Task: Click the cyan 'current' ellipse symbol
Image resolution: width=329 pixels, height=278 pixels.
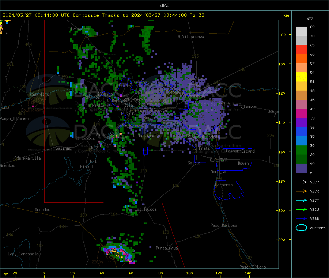Action: 301,228
